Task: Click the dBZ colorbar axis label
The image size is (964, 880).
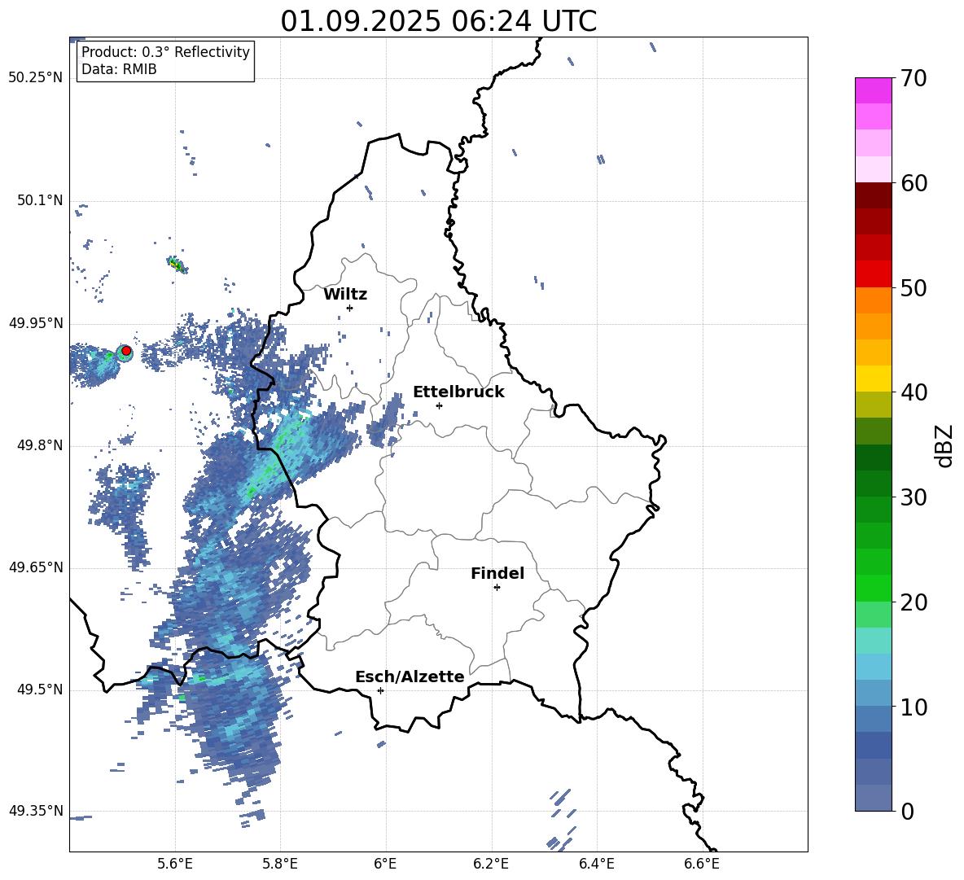Action: point(944,445)
